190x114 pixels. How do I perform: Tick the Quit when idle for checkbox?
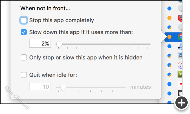click(24, 75)
